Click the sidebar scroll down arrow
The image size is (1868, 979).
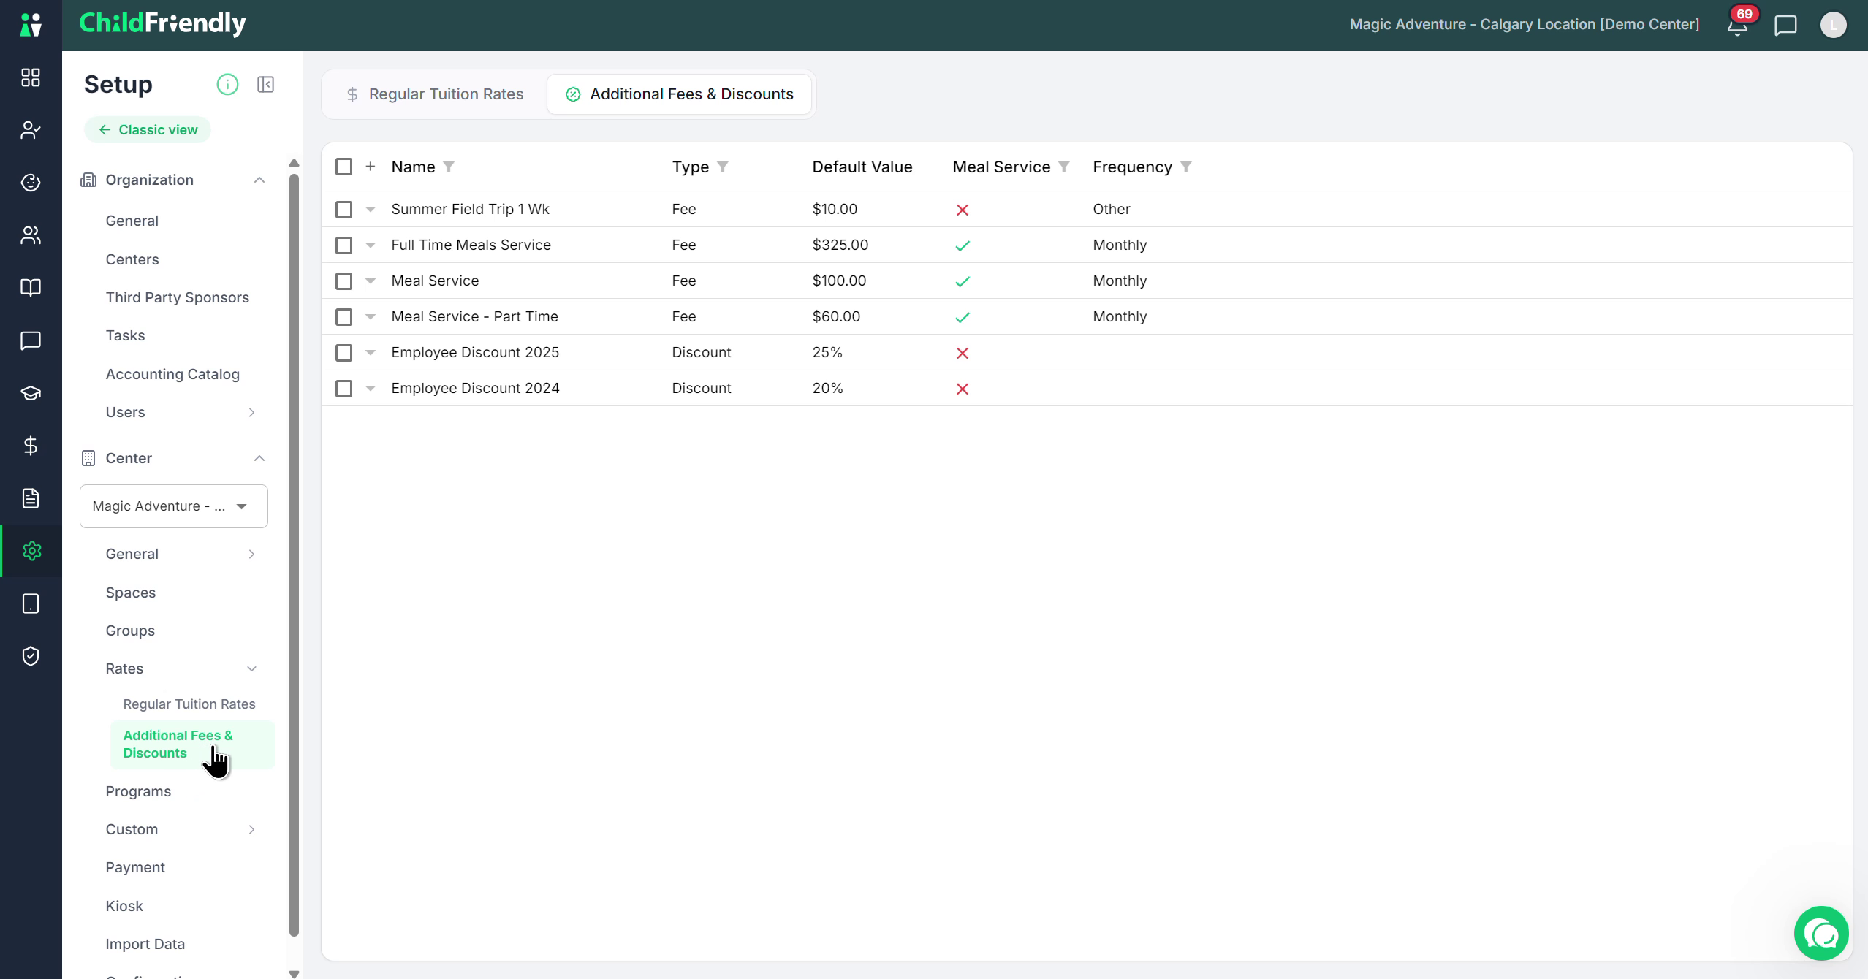pyautogui.click(x=294, y=973)
